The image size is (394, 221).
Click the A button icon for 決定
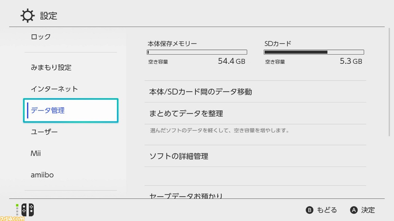click(x=354, y=210)
